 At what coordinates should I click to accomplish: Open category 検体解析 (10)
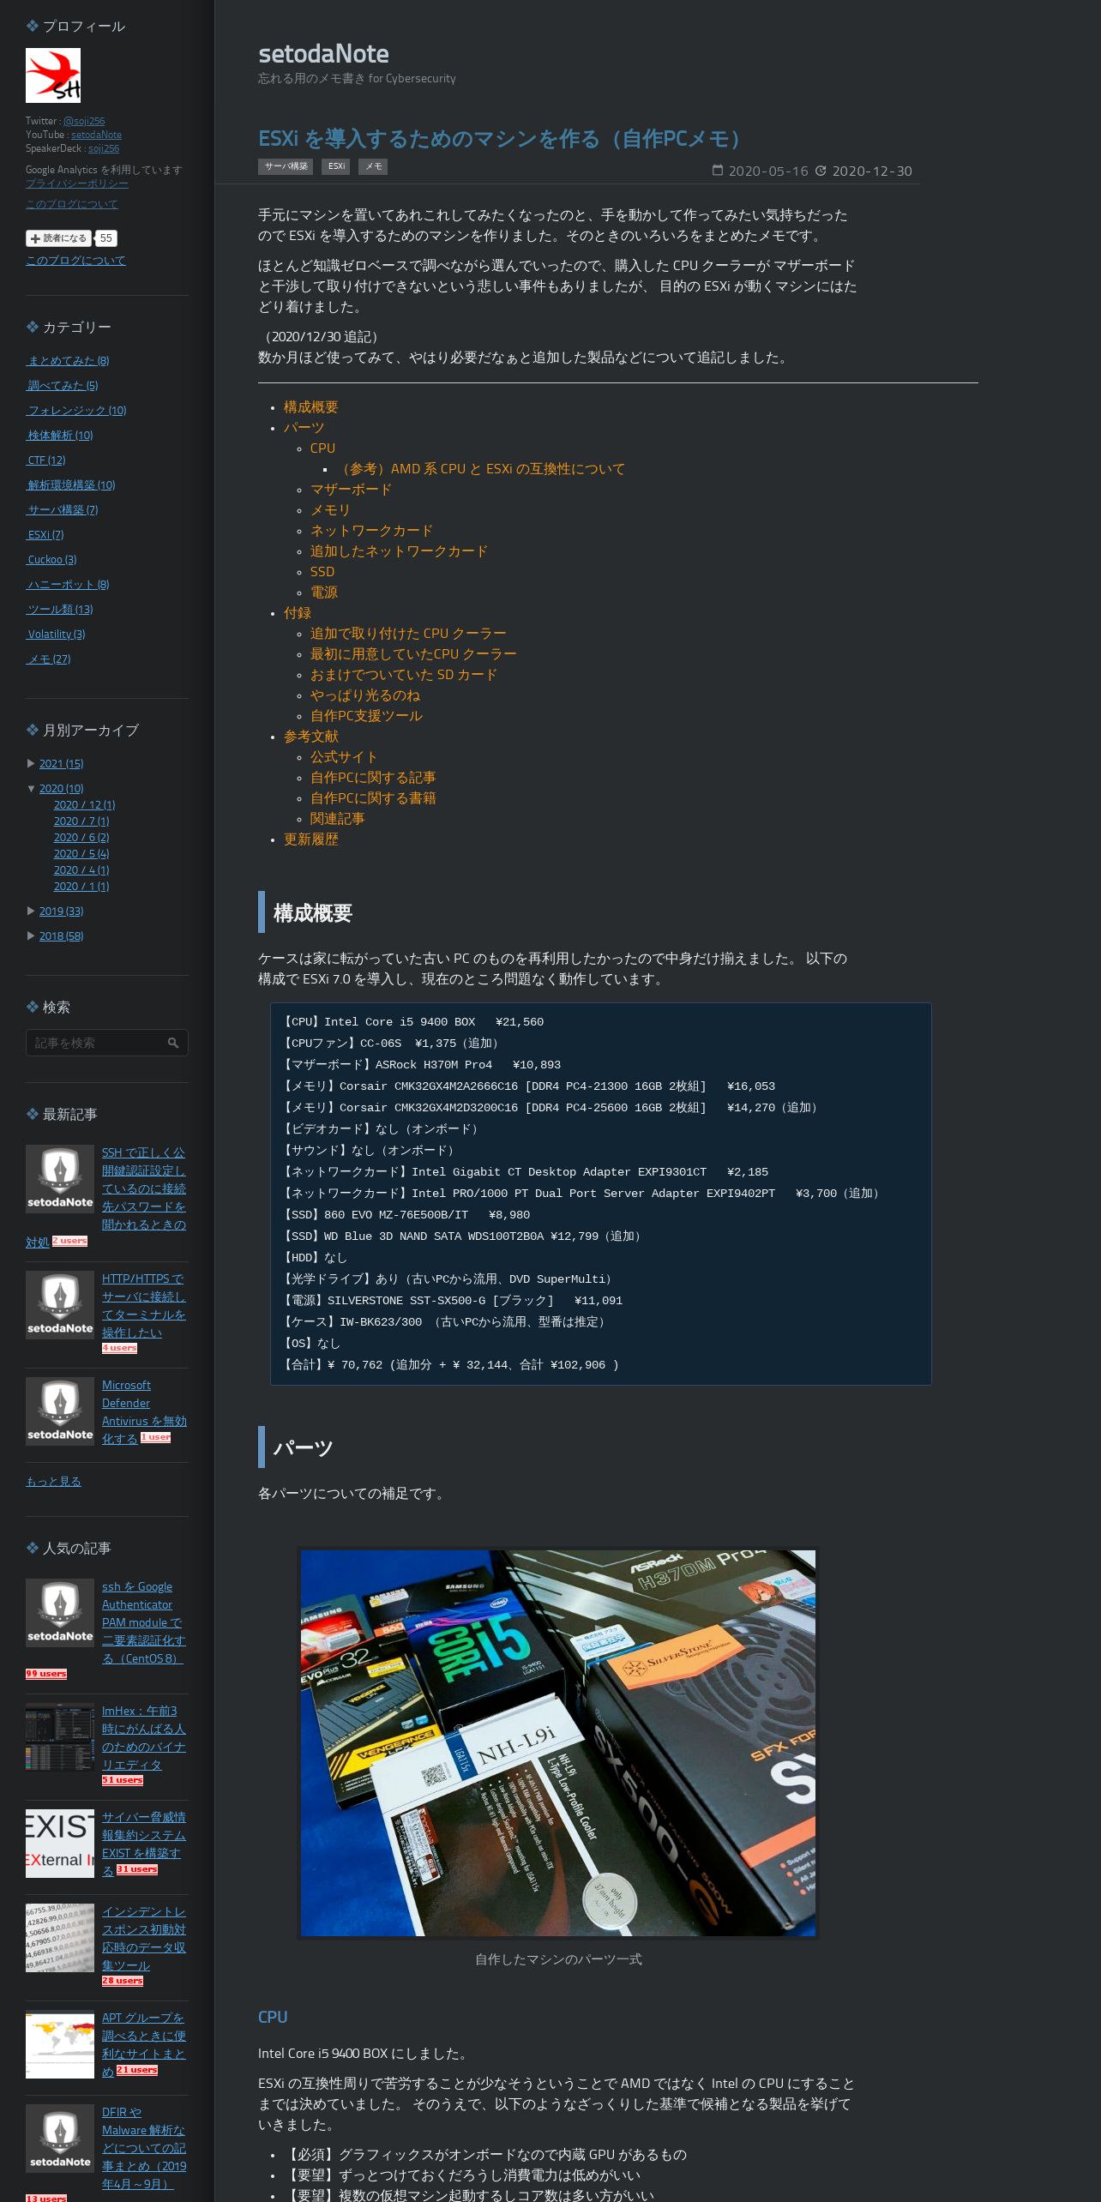coord(60,435)
